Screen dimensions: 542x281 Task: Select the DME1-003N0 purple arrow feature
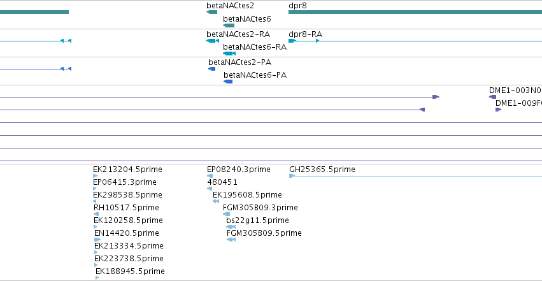coord(492,97)
